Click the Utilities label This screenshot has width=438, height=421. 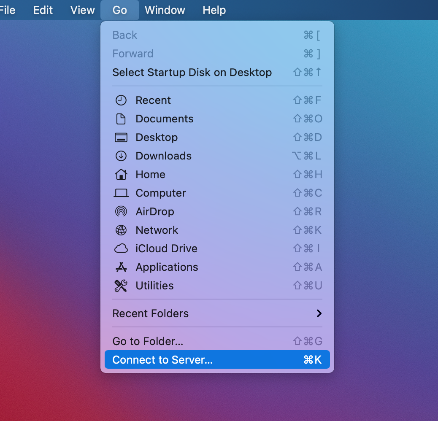pyautogui.click(x=154, y=286)
